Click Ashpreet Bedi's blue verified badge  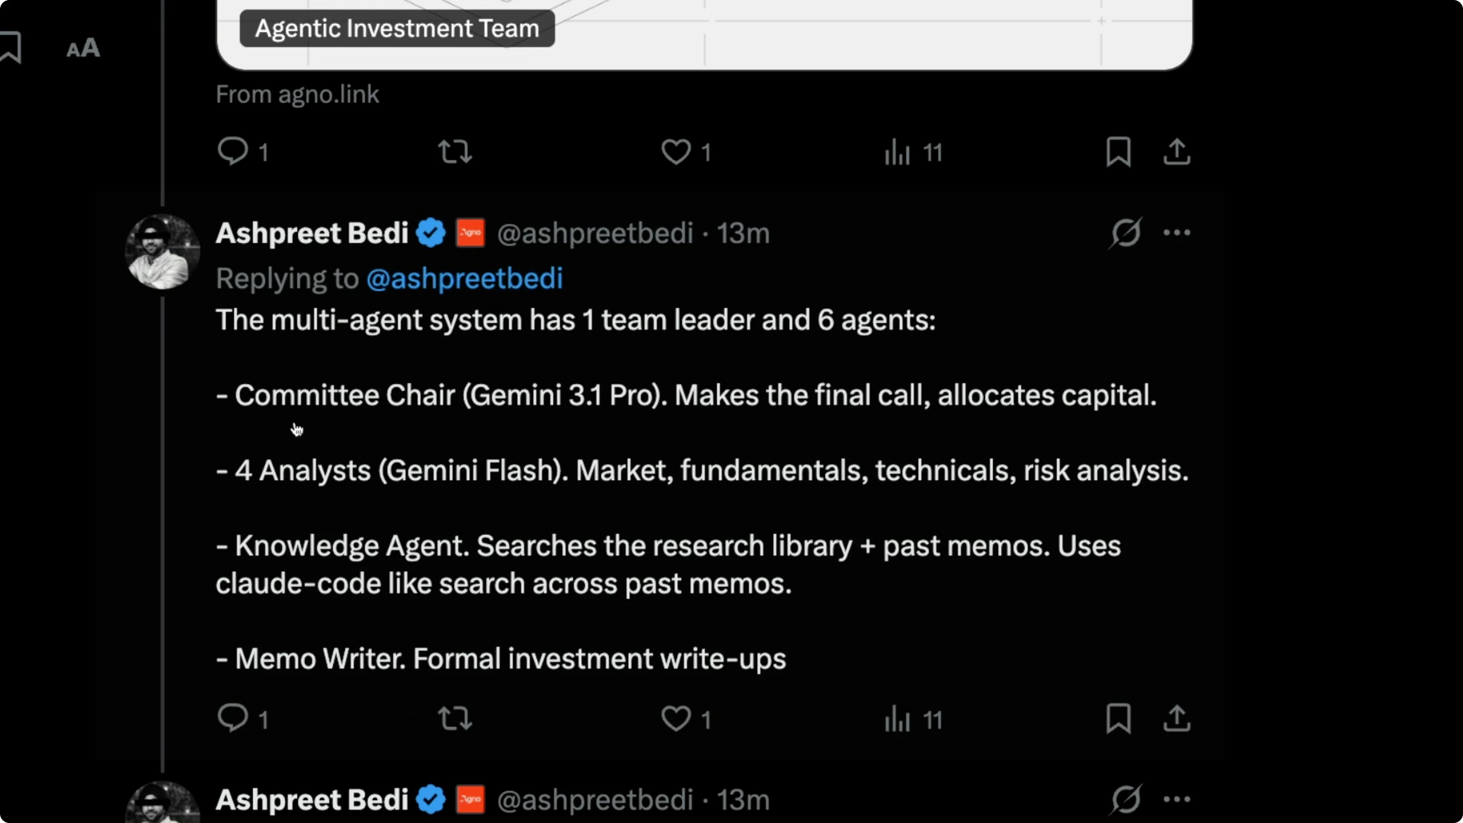tap(431, 233)
